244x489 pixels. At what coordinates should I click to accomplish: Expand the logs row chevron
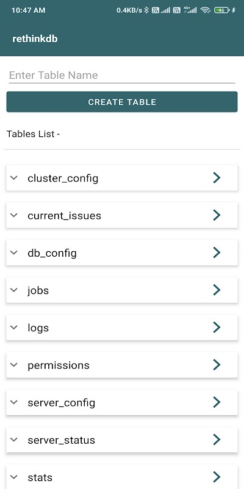tap(13, 328)
